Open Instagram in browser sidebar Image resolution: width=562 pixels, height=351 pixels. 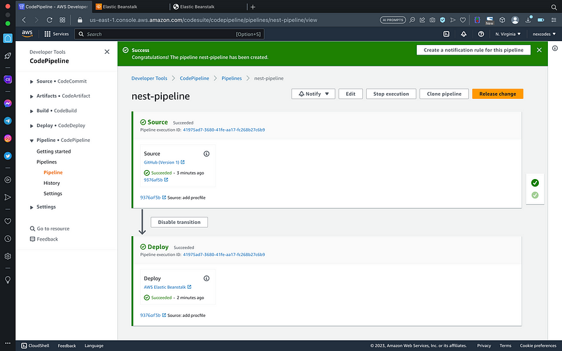point(8,138)
